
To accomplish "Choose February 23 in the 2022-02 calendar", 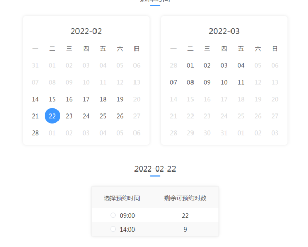I will pyautogui.click(x=69, y=116).
